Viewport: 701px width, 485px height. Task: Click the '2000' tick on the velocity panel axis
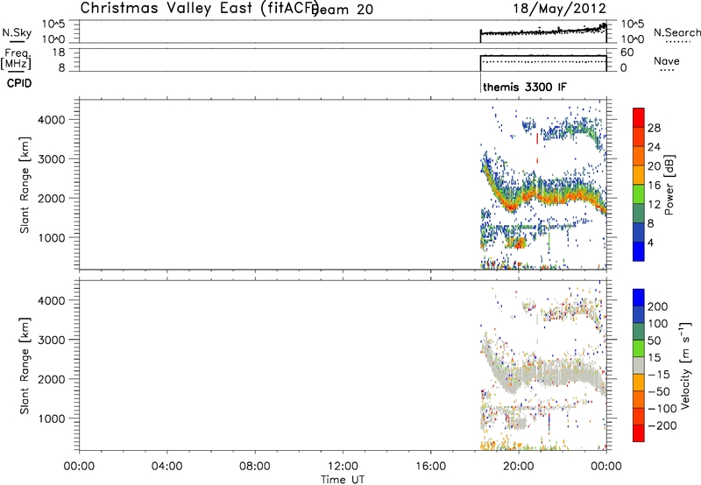pyautogui.click(x=52, y=379)
